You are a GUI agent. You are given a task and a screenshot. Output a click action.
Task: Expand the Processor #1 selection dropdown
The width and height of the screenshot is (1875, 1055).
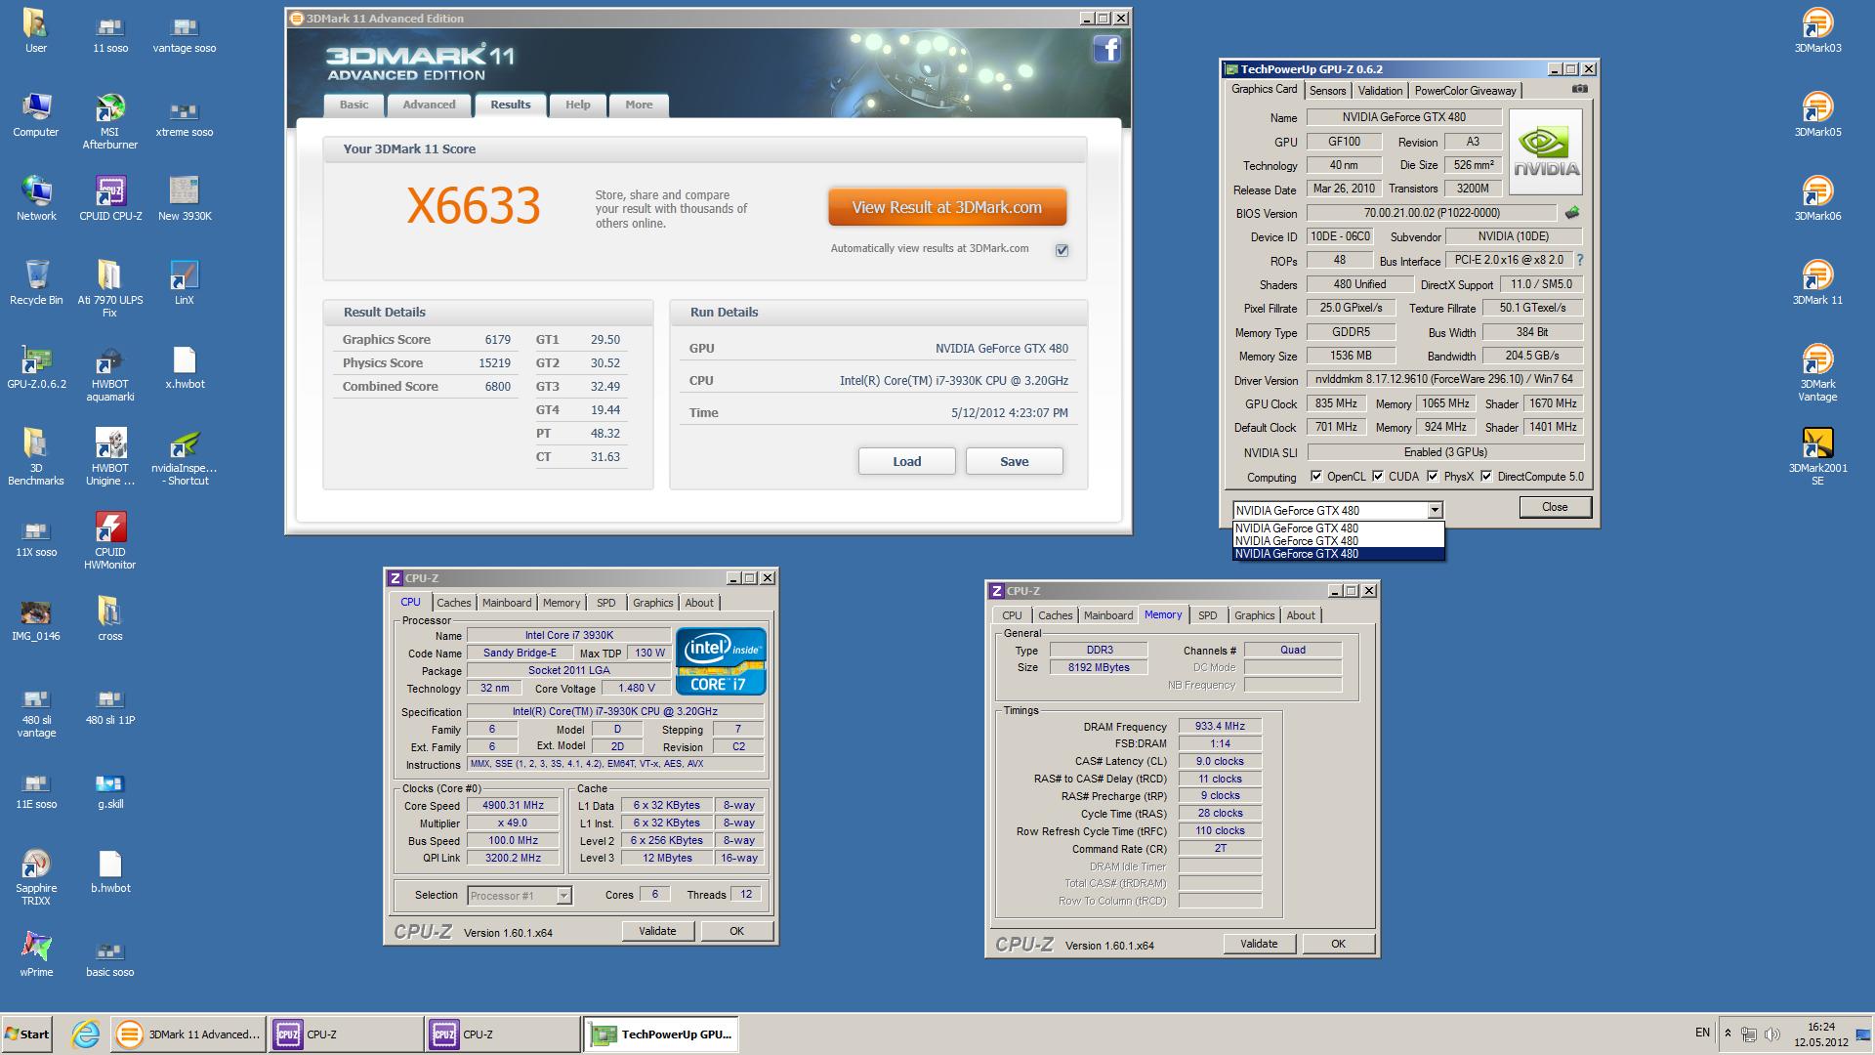click(x=563, y=896)
